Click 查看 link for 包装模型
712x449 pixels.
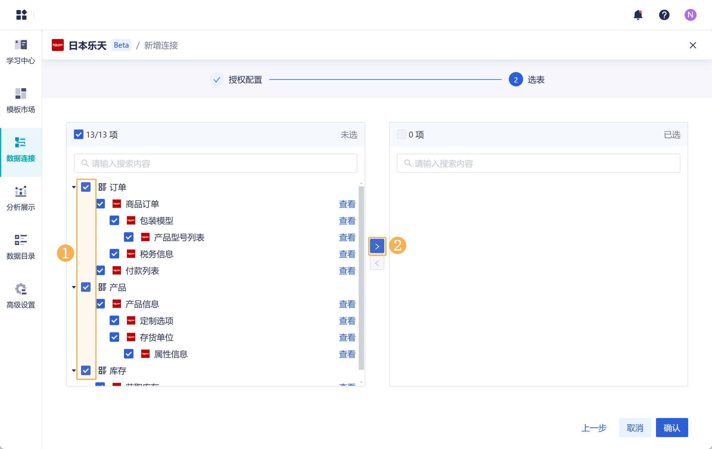[347, 221]
